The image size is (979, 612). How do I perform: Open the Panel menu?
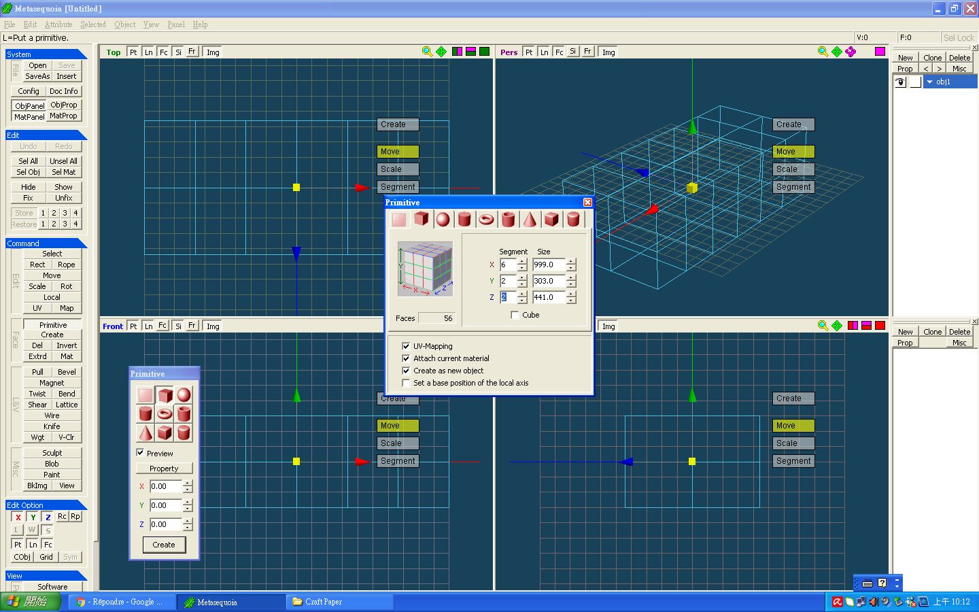[x=176, y=24]
